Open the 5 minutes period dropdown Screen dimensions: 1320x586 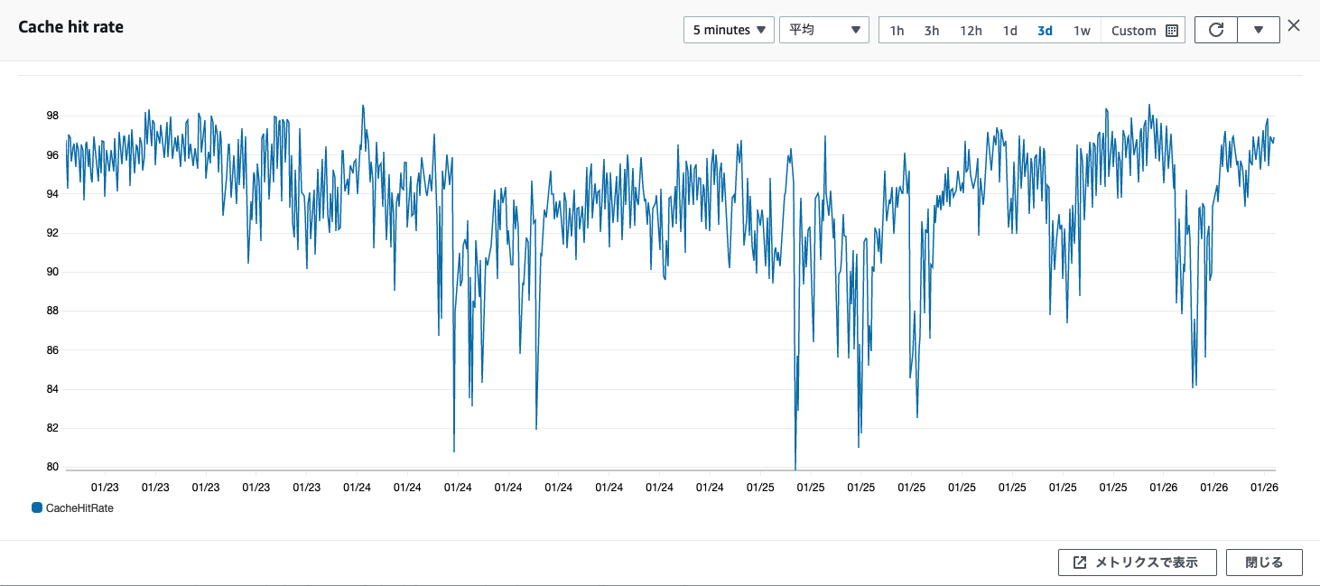729,30
